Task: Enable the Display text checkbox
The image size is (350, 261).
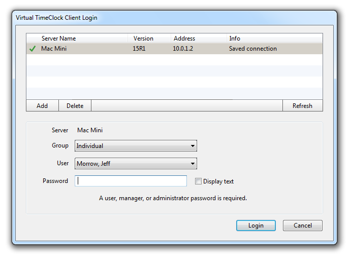Action: [198, 181]
